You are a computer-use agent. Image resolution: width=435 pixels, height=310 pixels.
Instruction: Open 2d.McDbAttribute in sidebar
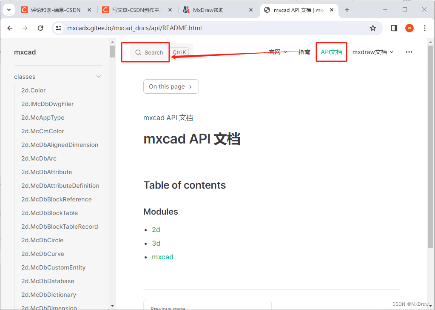[x=47, y=172]
